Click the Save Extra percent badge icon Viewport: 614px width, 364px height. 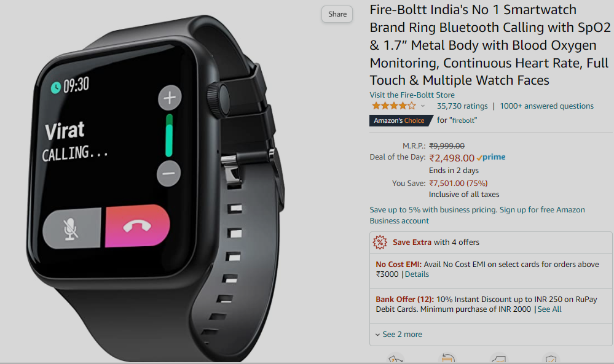(x=379, y=242)
